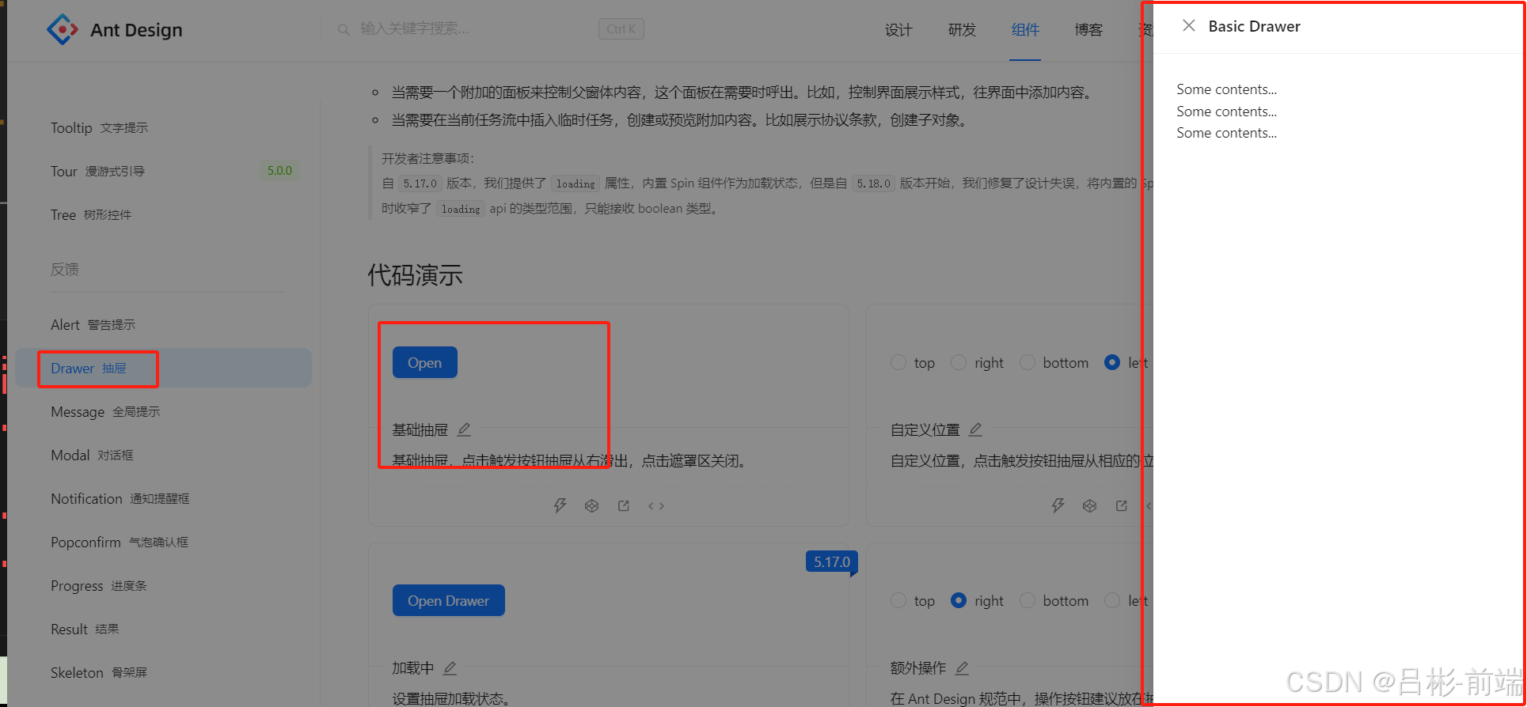Open Skeleton 骨架屏 in sidebar
Screen dimensions: 1527x707
tap(163, 672)
